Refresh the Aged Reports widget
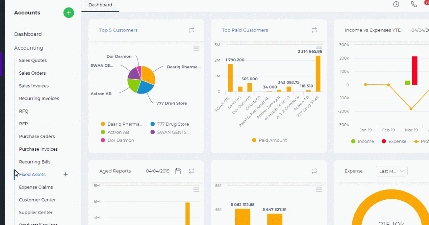Screen dimensions: 429x225 tap(192, 171)
